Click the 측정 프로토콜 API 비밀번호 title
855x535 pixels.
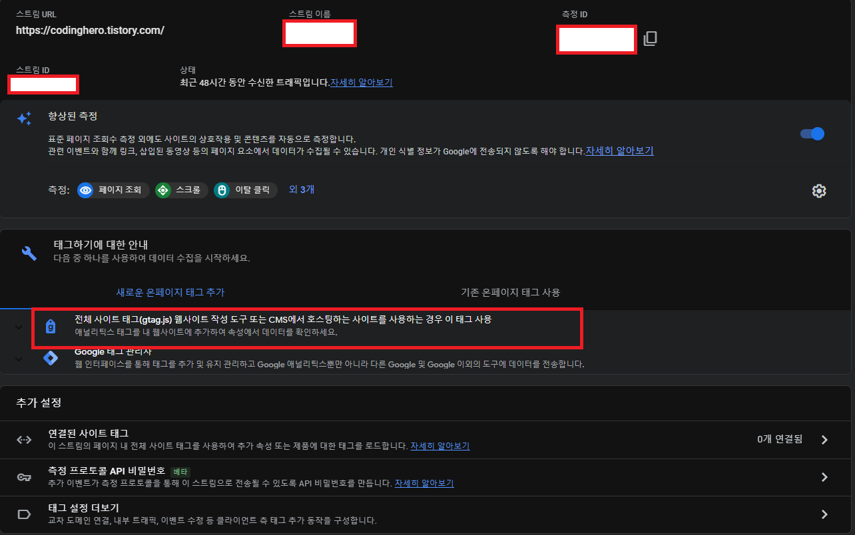point(107,470)
